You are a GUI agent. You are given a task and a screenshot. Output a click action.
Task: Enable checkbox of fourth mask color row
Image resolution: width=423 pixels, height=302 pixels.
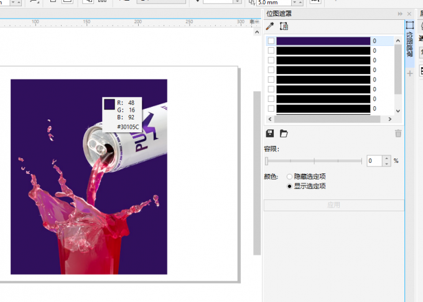click(271, 70)
